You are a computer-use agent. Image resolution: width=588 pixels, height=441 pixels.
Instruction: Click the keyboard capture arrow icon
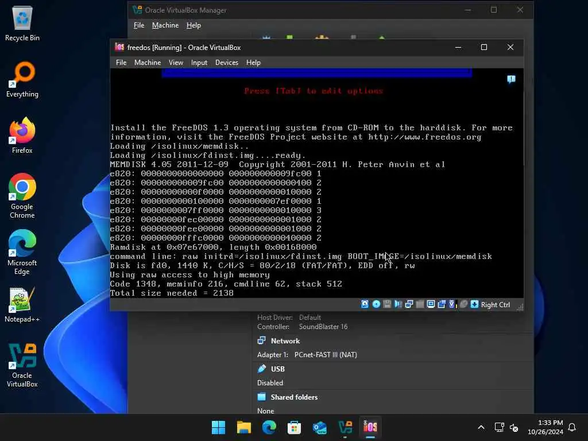click(x=474, y=304)
